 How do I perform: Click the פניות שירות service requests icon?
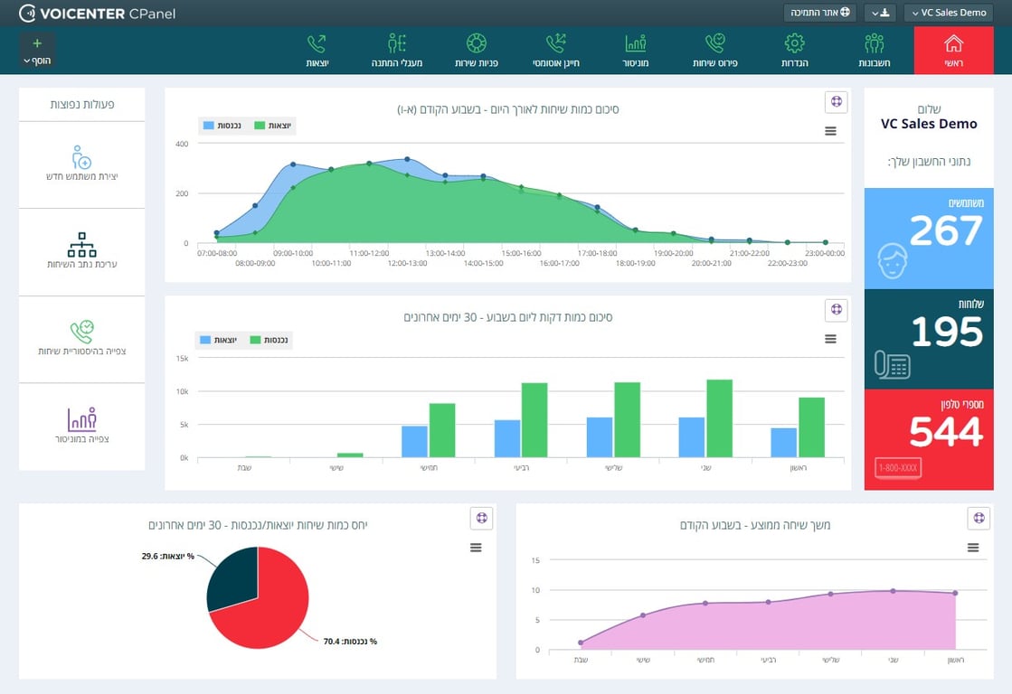click(477, 43)
